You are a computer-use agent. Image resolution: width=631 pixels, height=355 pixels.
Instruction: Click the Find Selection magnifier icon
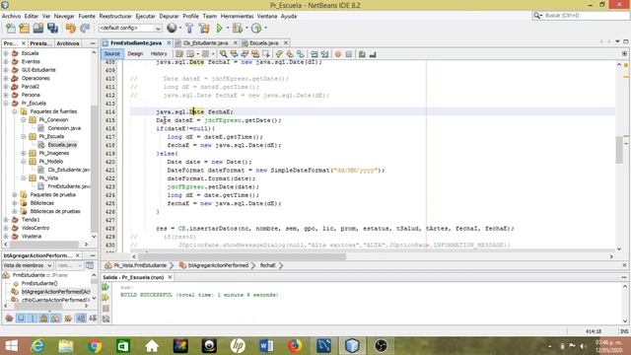224,54
